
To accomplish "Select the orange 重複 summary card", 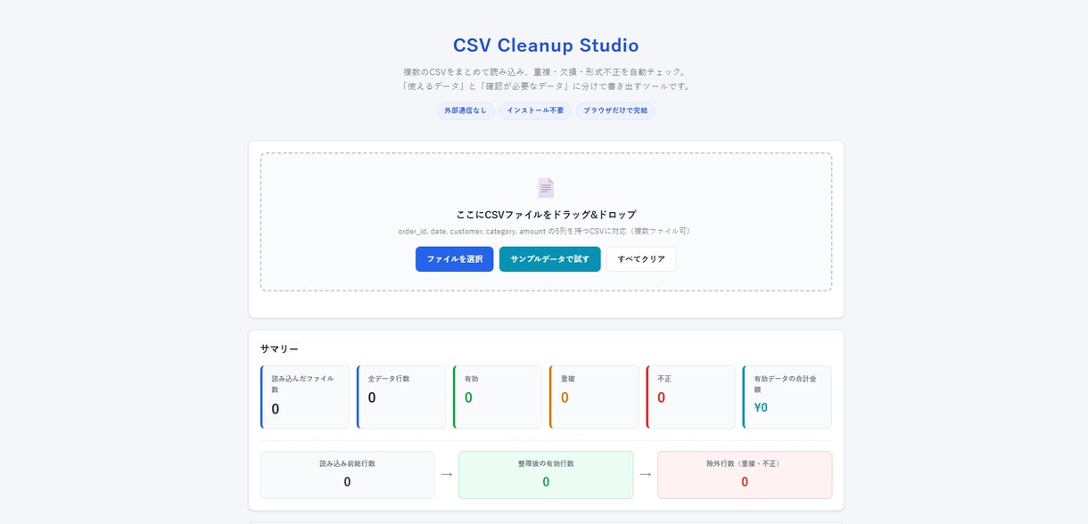I will (x=594, y=397).
